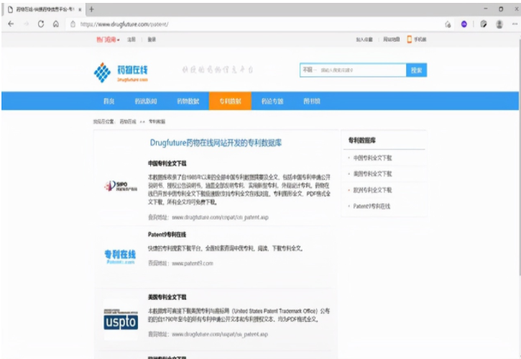The width and height of the screenshot is (521, 359).
Task: Open new browser tab with plus
Action: click(91, 9)
